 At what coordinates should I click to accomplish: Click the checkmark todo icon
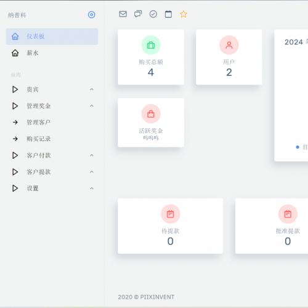click(153, 14)
